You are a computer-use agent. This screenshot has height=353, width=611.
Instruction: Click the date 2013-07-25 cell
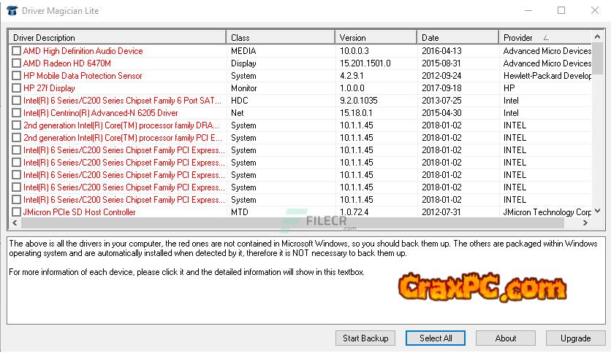441,101
